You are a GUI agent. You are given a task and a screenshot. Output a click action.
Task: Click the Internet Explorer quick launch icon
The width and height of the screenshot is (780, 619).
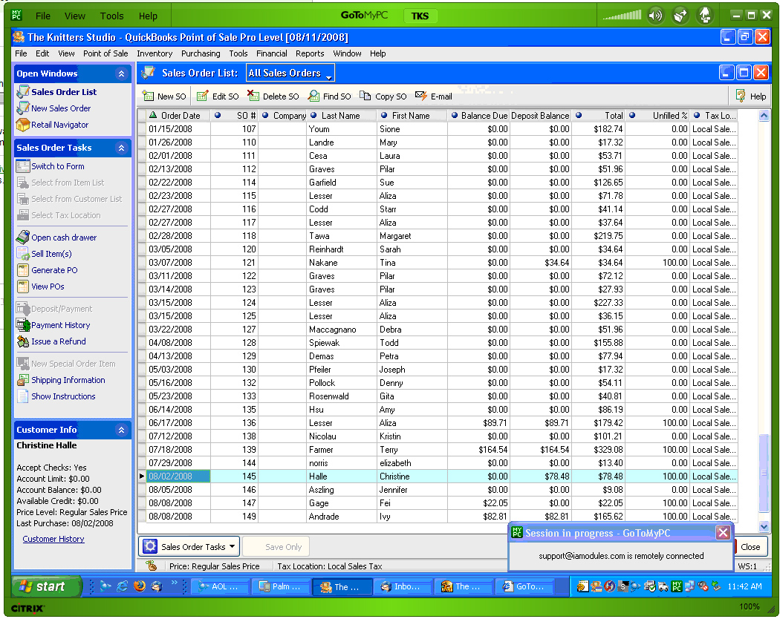click(123, 586)
